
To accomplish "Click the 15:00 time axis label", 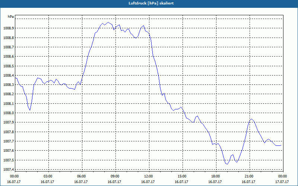I will tap(182, 176).
